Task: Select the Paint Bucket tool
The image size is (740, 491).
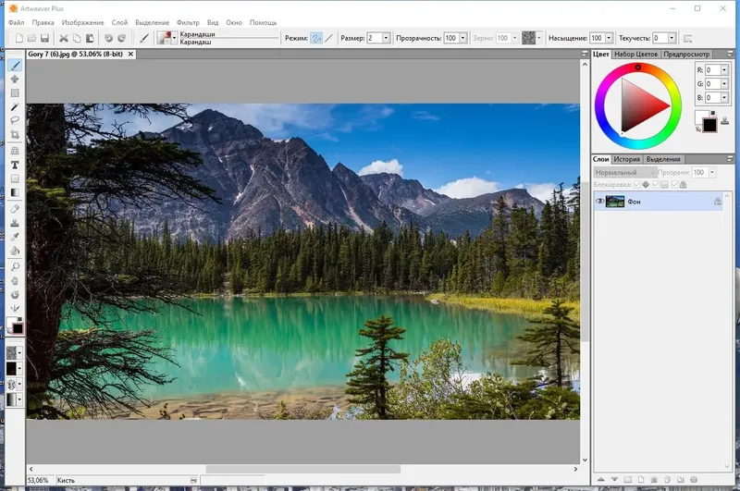Action: [15, 251]
